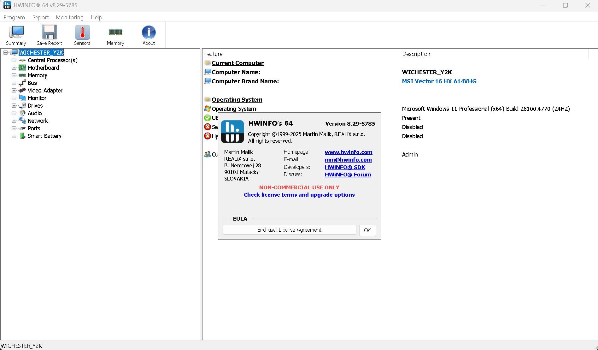598x350 pixels.
Task: Open the Report menu
Action: pyautogui.click(x=40, y=17)
